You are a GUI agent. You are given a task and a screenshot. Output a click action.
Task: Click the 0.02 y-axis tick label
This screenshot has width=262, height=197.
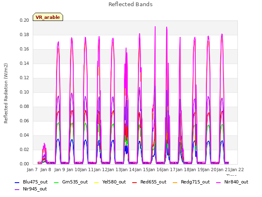tap(25, 149)
